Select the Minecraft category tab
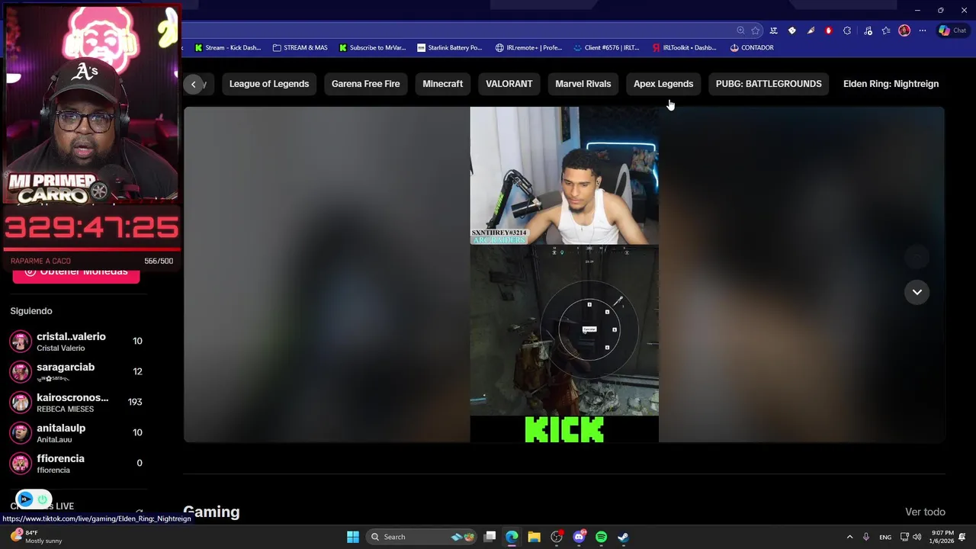Viewport: 976px width, 549px height. pyautogui.click(x=442, y=84)
